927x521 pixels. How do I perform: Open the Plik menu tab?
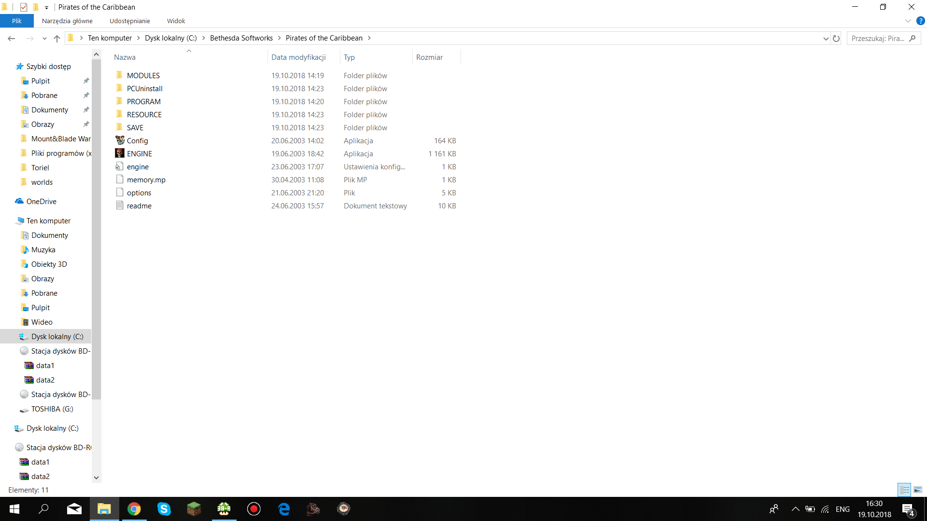point(17,21)
